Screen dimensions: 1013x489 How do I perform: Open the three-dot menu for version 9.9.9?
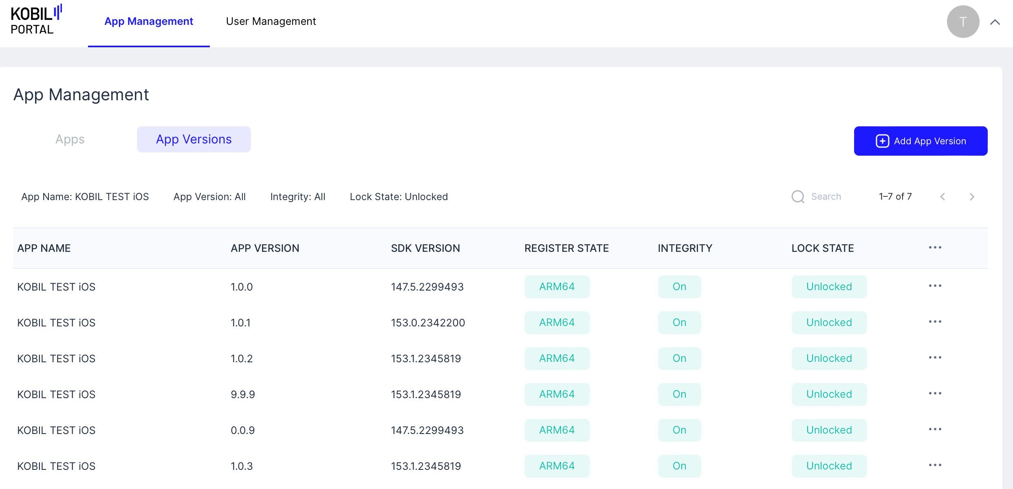935,394
